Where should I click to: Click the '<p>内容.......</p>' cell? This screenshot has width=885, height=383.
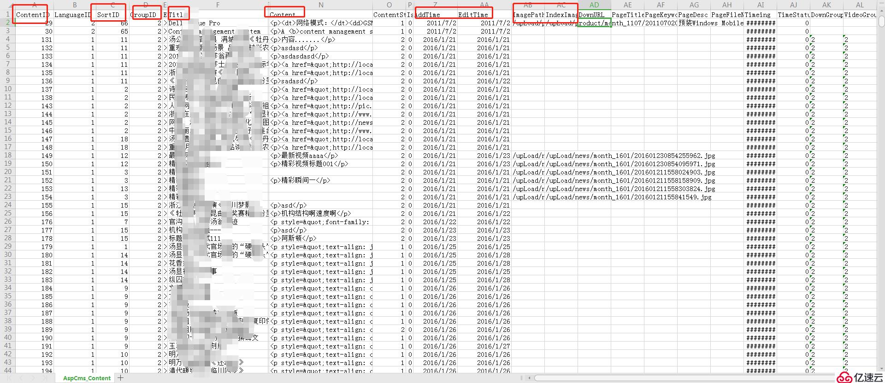tap(321, 40)
